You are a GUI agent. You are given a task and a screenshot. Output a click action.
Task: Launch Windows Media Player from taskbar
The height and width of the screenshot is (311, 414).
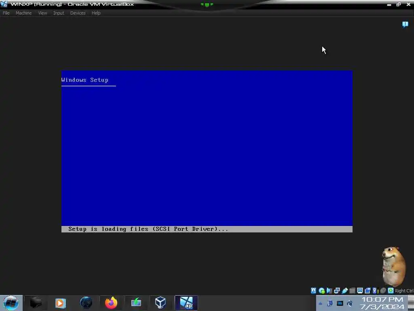pyautogui.click(x=60, y=303)
